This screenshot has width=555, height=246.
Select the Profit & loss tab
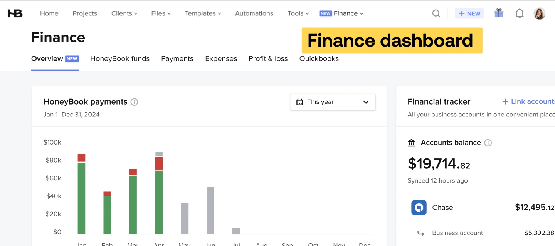click(x=268, y=58)
